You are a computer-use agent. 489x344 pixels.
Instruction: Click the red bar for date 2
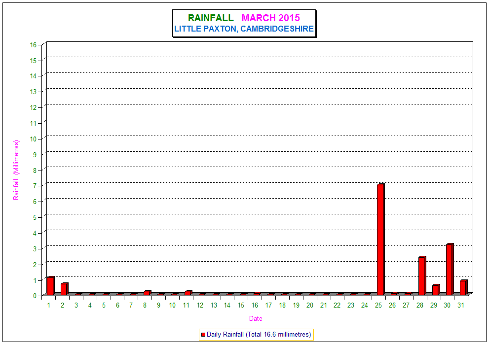(x=64, y=289)
